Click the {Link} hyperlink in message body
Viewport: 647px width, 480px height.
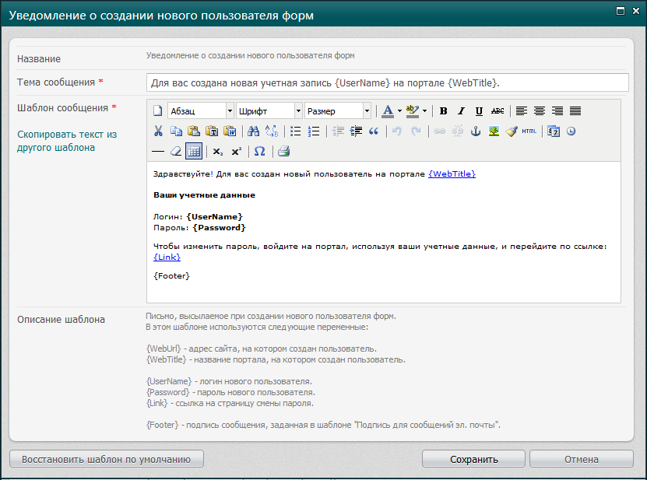(x=167, y=257)
